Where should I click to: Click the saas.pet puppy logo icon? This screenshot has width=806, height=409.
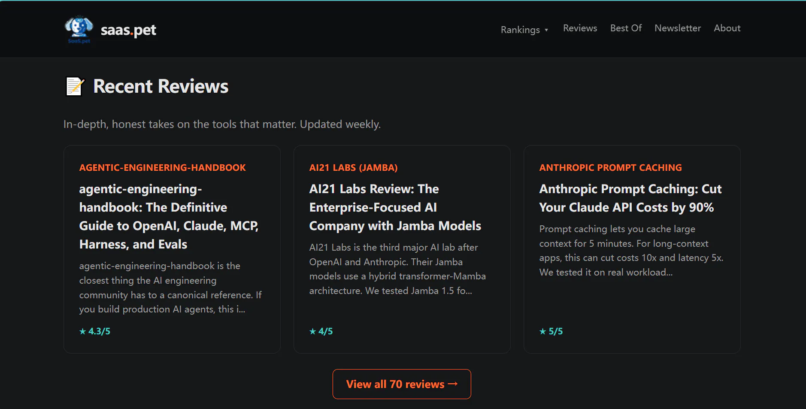79,29
